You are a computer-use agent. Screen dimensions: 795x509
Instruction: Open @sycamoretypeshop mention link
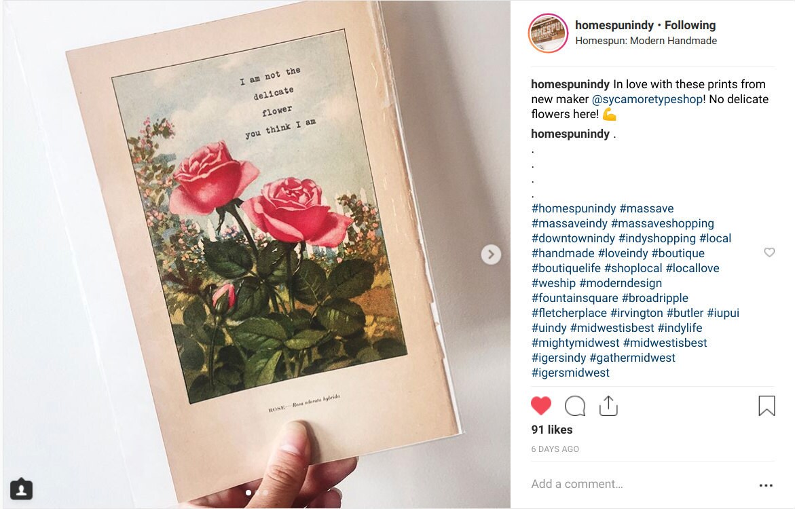(x=647, y=99)
